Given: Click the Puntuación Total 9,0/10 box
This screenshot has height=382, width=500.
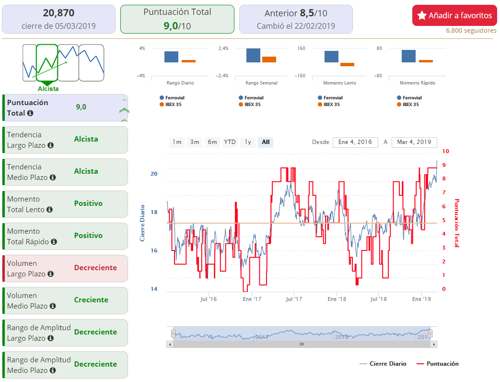Looking at the screenshot, I should point(177,19).
